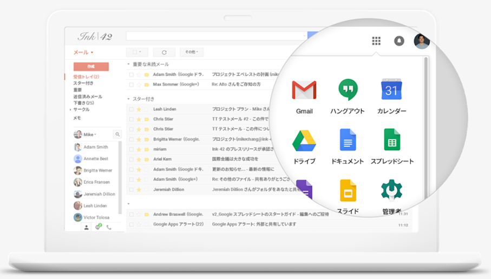The width and height of the screenshot is (491, 279).
Task: Open the Google apps grid launcher
Action: (x=376, y=41)
